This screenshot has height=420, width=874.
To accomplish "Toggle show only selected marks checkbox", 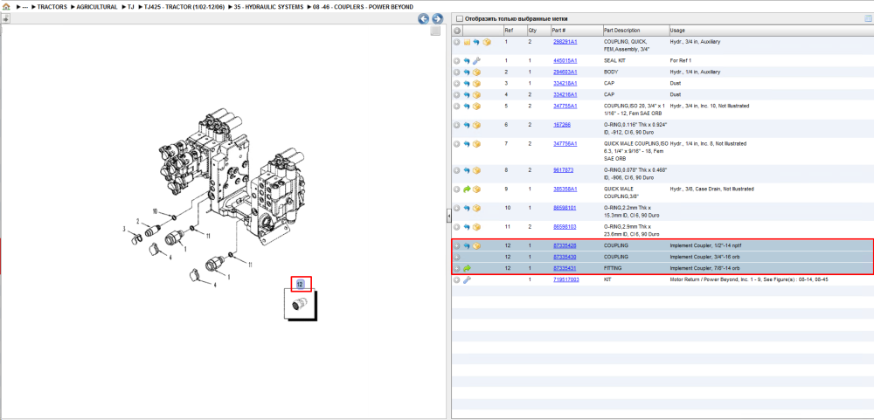I will coord(460,18).
